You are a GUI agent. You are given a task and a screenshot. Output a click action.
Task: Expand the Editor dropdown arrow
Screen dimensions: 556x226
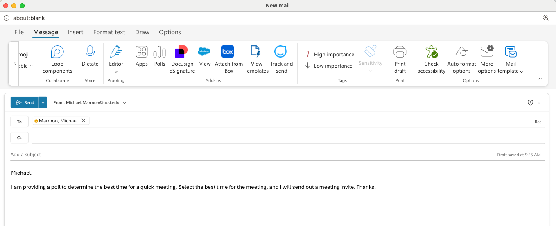pyautogui.click(x=116, y=72)
